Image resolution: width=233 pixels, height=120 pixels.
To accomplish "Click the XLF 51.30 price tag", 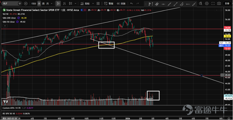I will point(225,43).
